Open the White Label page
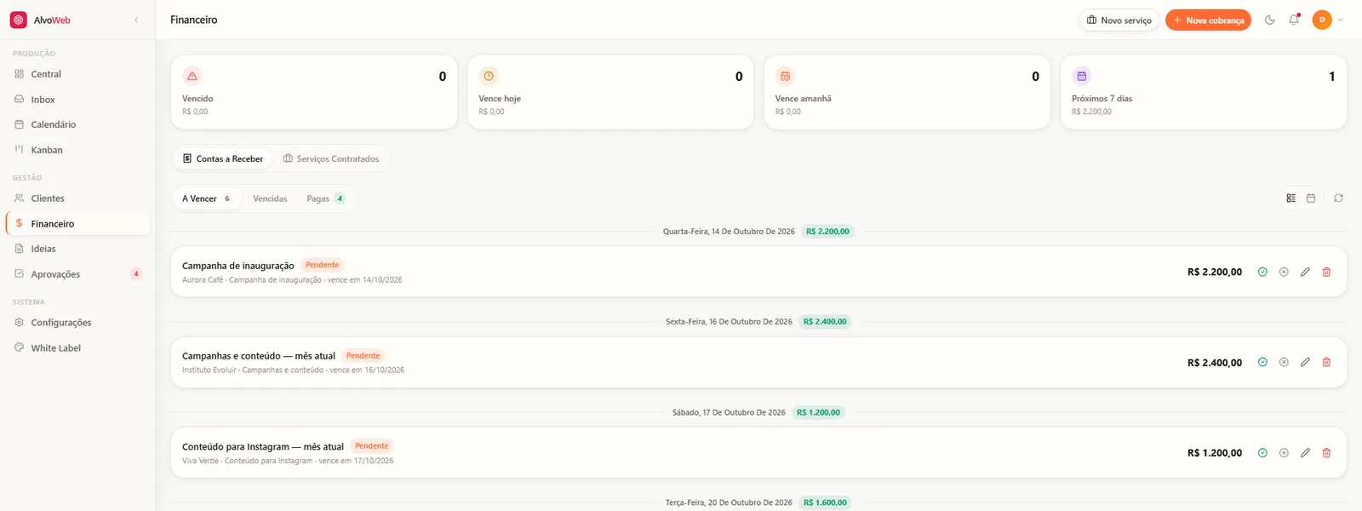This screenshot has width=1362, height=511. tap(77, 348)
